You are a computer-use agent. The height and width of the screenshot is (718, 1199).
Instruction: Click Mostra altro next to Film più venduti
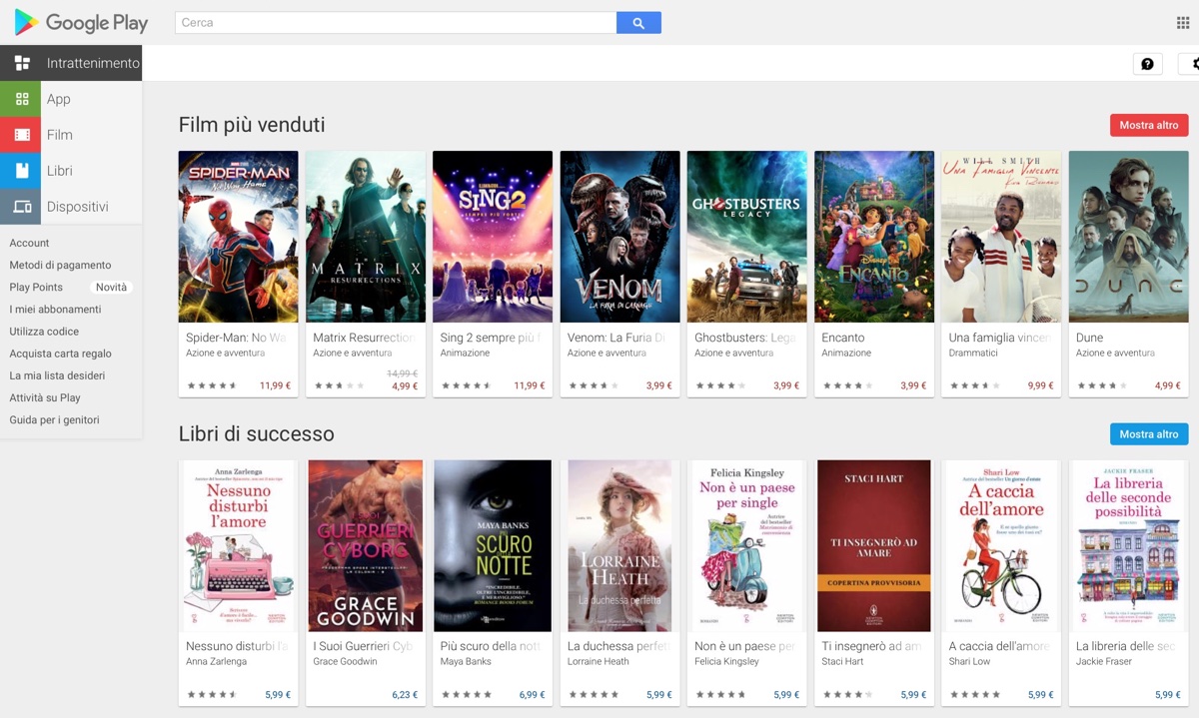tap(1149, 125)
